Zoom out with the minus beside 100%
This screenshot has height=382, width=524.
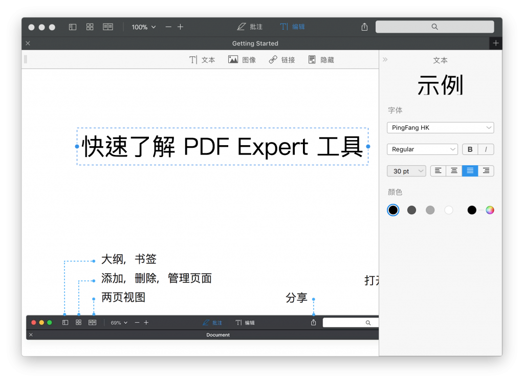click(x=168, y=27)
